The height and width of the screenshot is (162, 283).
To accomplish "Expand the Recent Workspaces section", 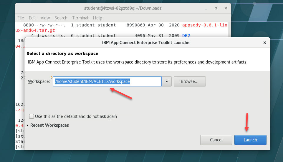I will [28, 125].
